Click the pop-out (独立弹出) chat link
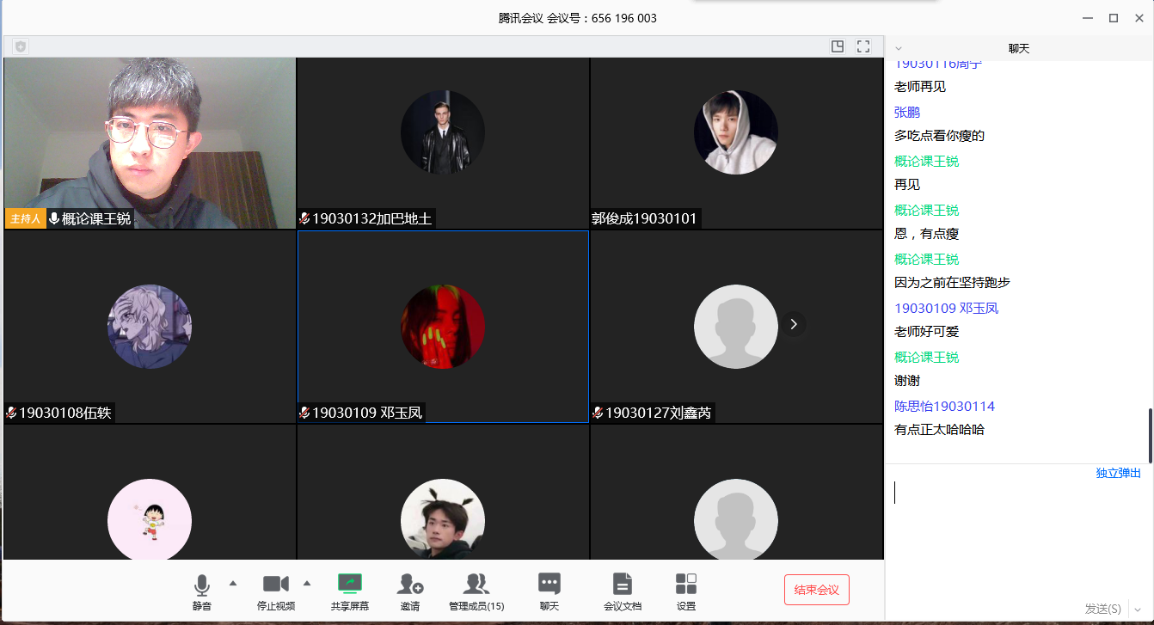Screen dimensions: 1154x625 1118,473
